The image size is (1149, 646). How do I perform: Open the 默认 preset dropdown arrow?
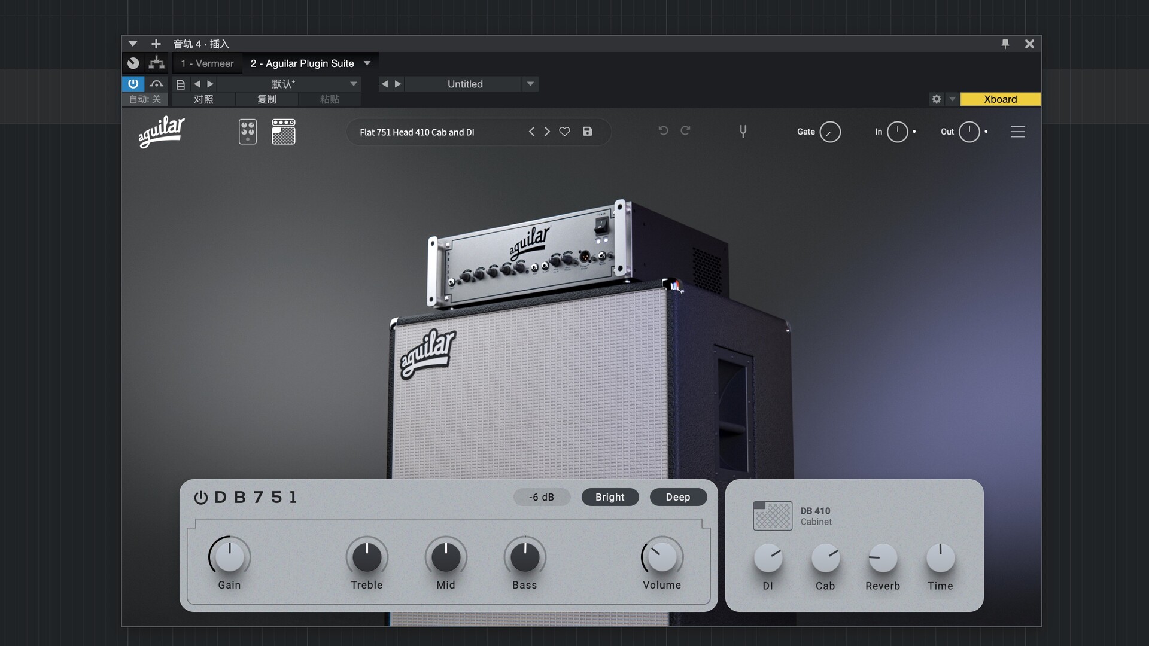click(353, 84)
